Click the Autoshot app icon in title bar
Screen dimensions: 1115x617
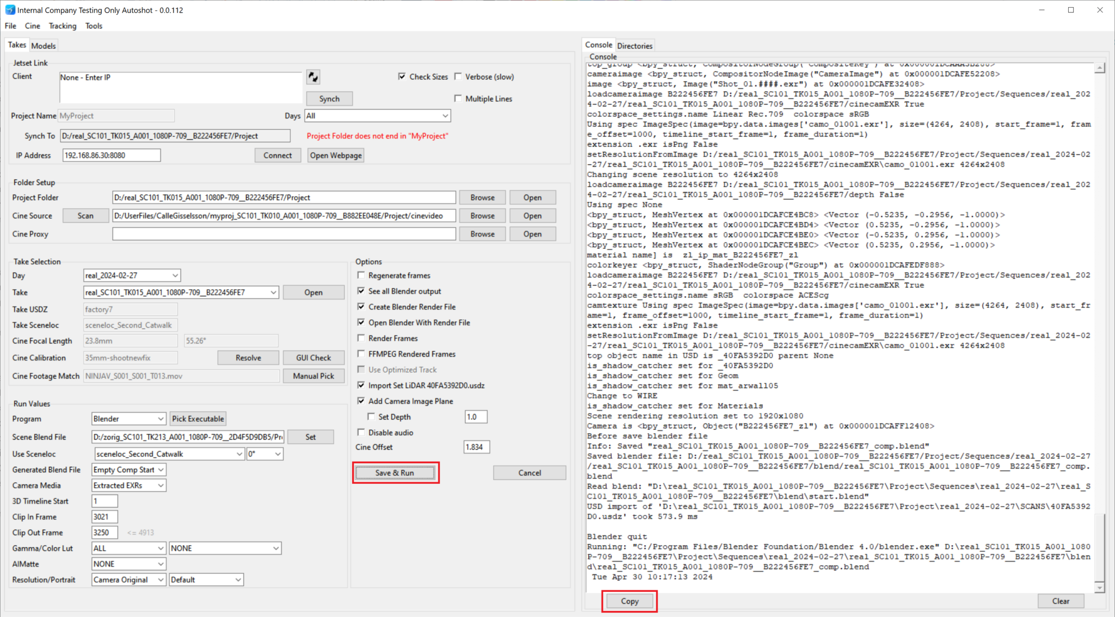click(10, 10)
